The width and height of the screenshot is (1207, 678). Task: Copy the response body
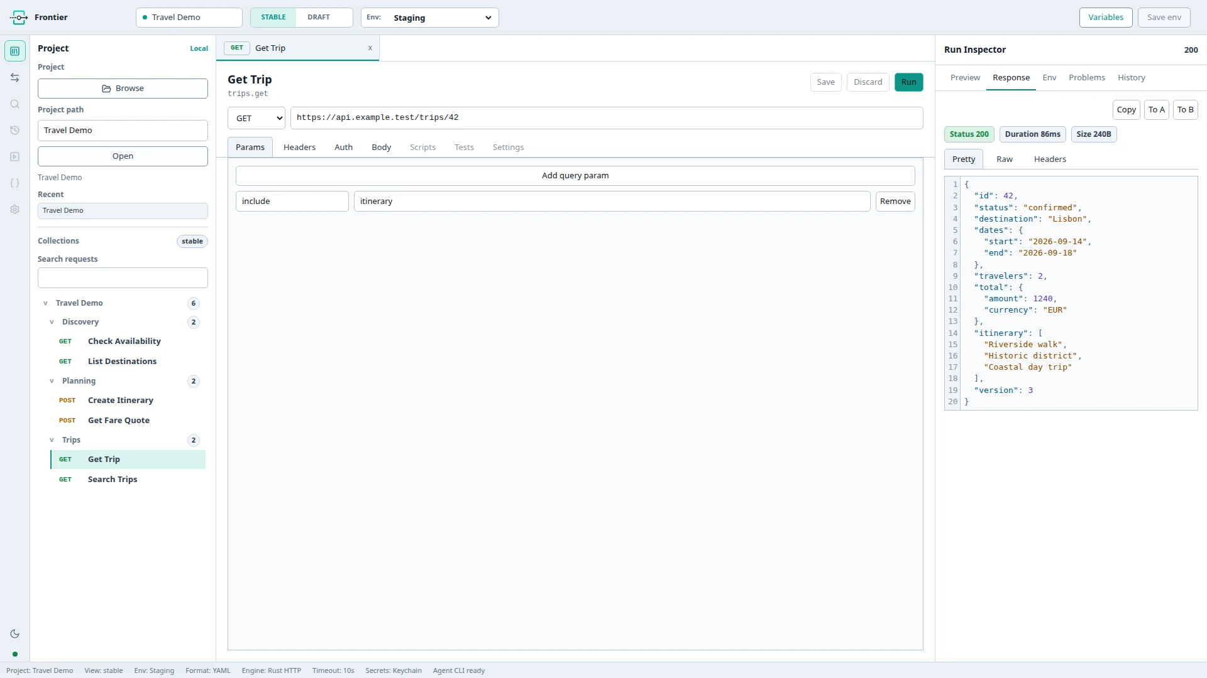[x=1126, y=110]
